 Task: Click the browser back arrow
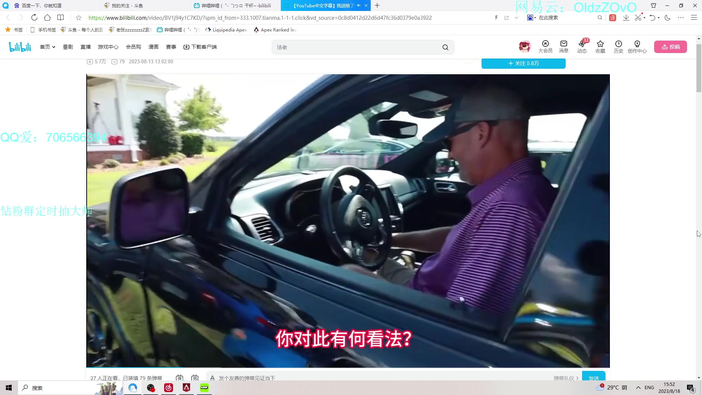(8, 18)
